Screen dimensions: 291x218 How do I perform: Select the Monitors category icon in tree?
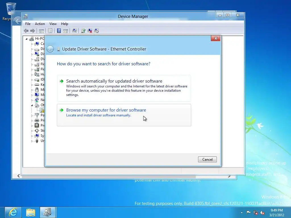pos(37,95)
